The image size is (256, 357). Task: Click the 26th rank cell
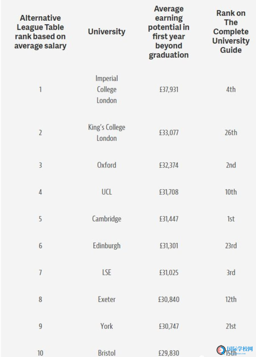231,133
